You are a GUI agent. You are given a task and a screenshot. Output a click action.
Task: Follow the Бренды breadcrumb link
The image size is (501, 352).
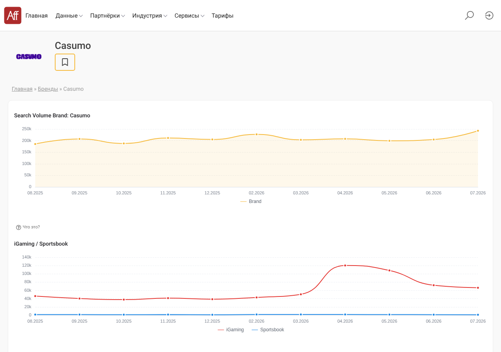click(x=48, y=89)
